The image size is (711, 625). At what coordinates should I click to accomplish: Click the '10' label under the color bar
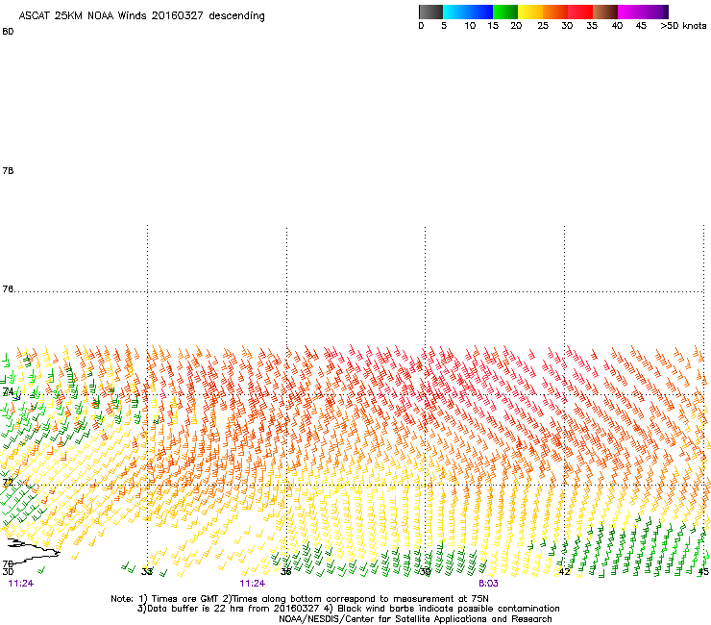(470, 26)
